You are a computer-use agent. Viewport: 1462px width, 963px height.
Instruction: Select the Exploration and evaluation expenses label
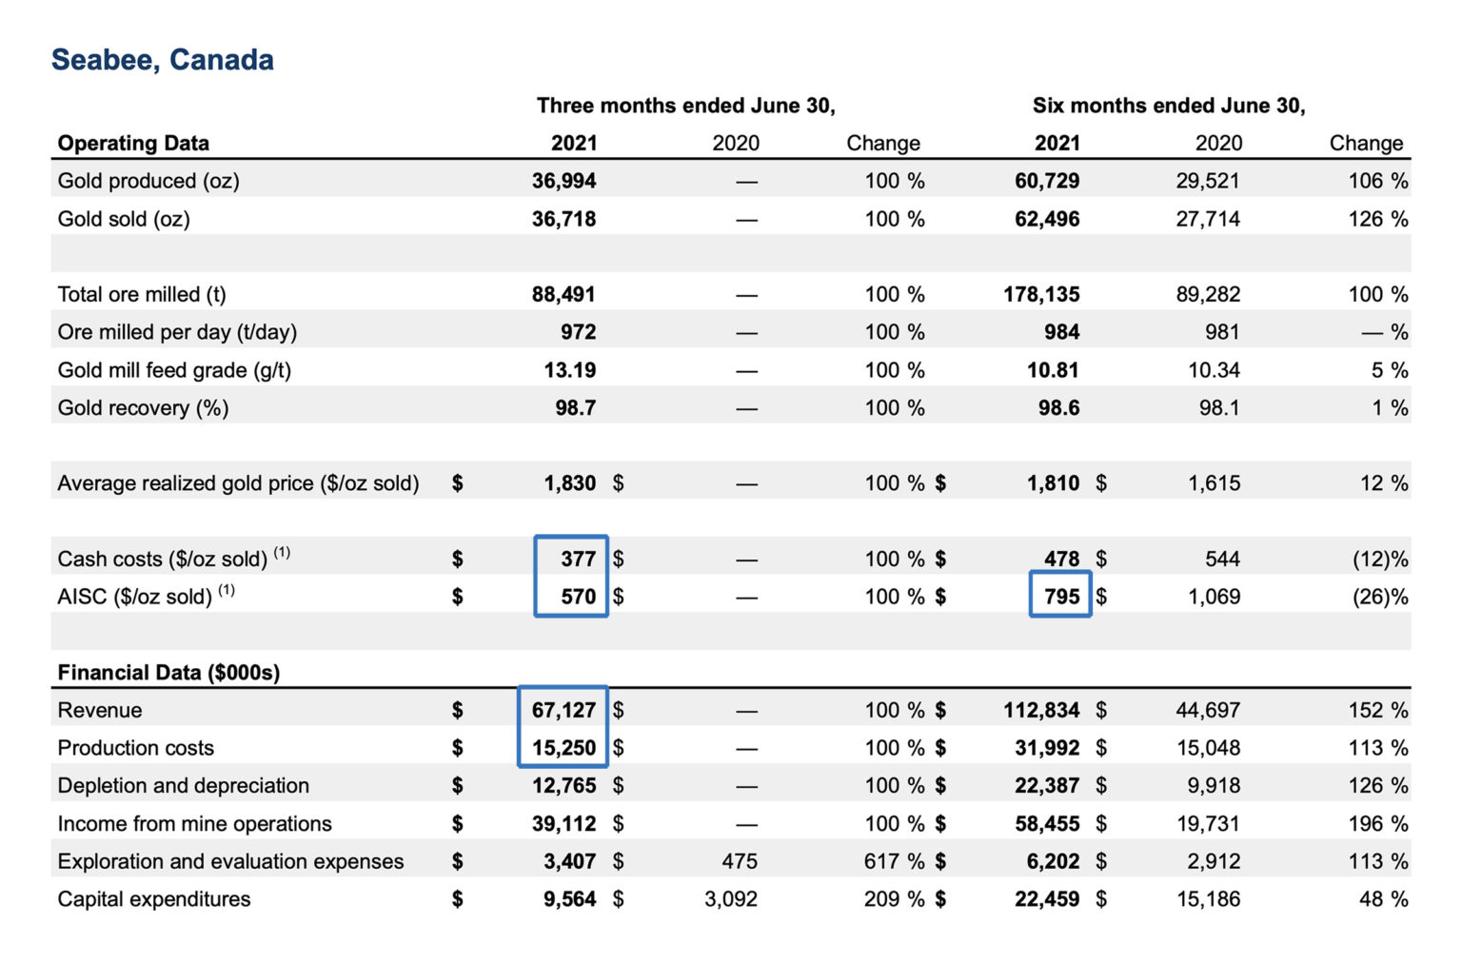(x=229, y=860)
